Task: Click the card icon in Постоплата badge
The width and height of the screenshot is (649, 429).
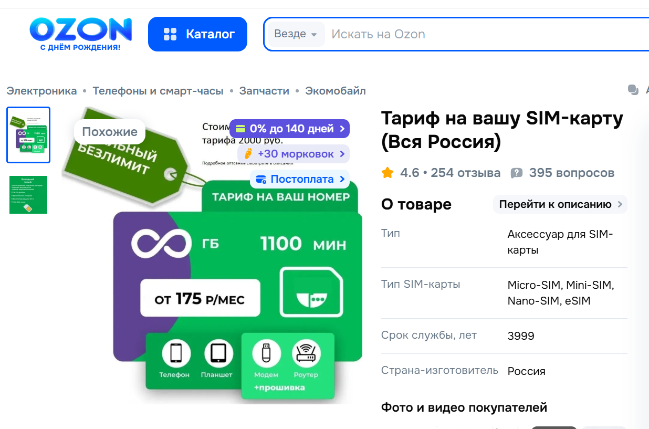Action: [261, 180]
